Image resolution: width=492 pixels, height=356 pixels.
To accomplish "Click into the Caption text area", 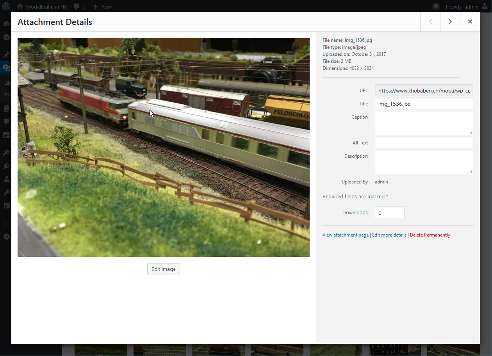I will pos(424,123).
